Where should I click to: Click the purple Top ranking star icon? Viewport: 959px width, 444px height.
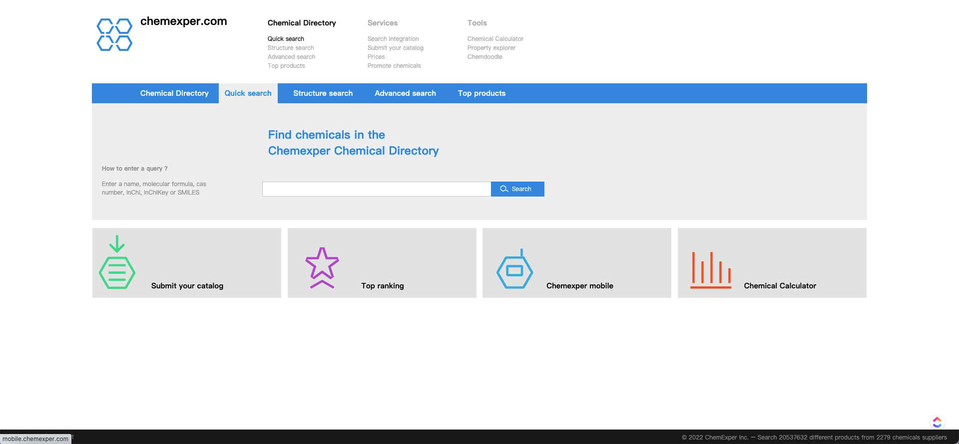[322, 268]
